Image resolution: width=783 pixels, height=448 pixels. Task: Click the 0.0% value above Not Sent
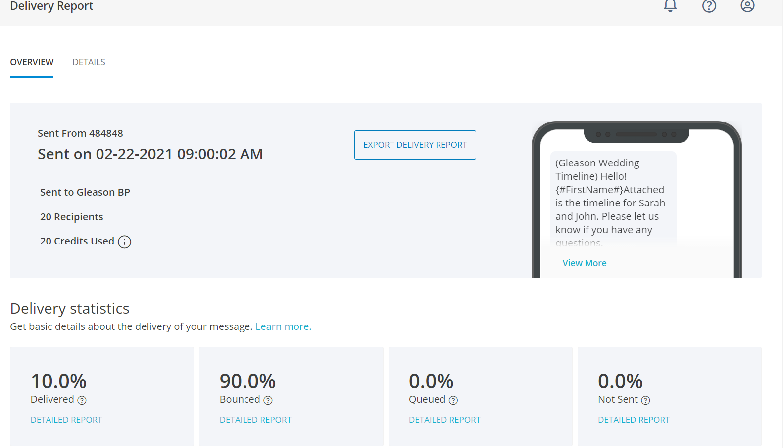[620, 381]
